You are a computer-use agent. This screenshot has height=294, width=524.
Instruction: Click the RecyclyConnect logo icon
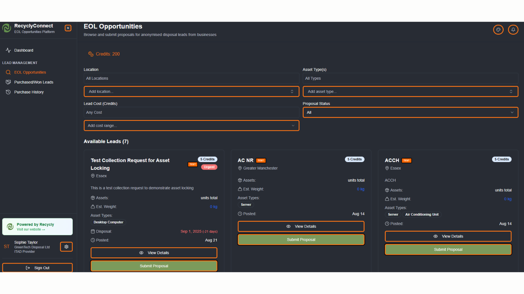click(x=7, y=28)
